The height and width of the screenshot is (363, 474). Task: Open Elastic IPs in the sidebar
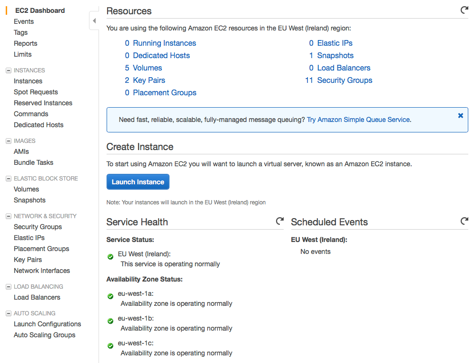point(29,238)
